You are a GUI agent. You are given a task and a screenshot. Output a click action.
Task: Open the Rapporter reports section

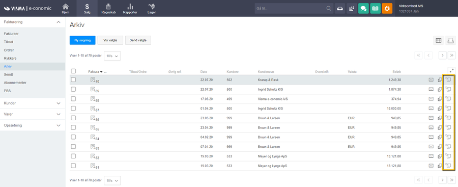(130, 9)
